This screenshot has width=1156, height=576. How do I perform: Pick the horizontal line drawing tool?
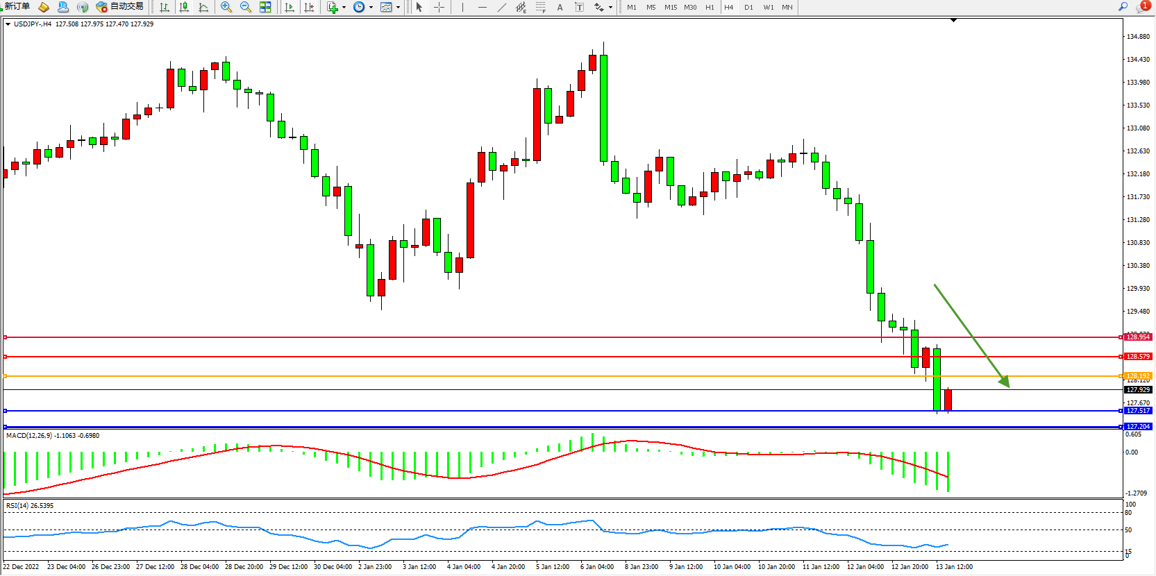pos(483,7)
